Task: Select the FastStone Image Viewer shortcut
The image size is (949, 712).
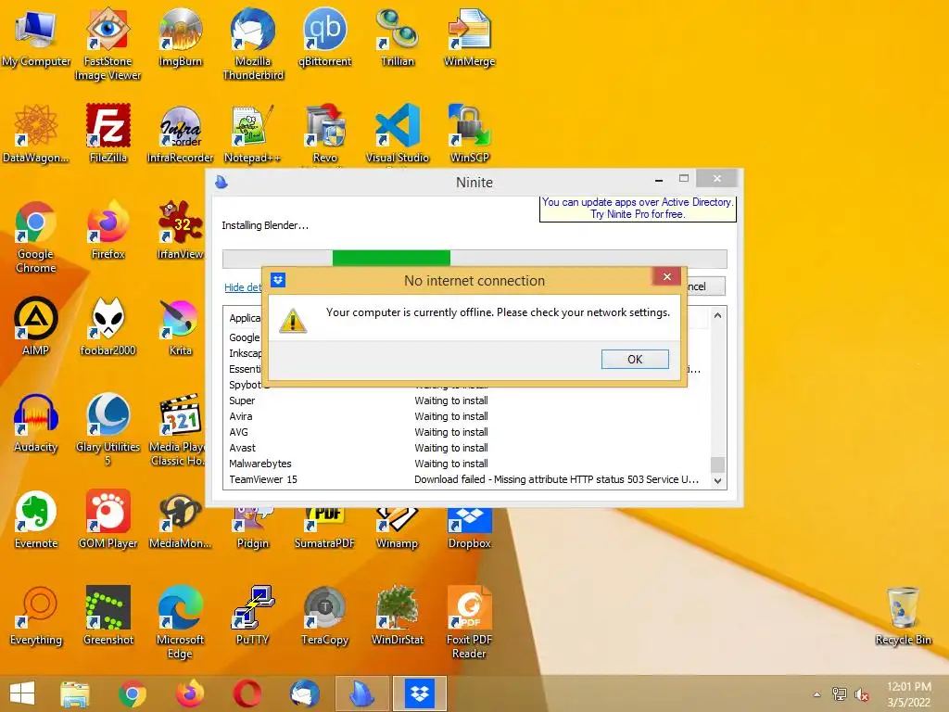Action: pyautogui.click(x=108, y=44)
